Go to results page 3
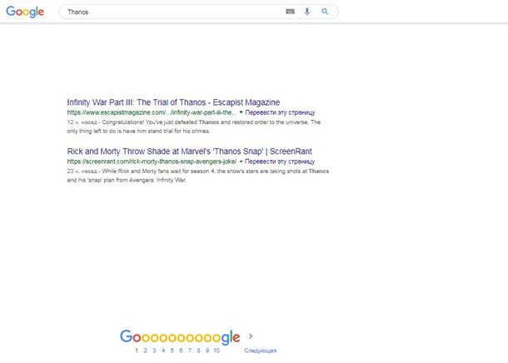508x363 pixels. tap(154, 351)
